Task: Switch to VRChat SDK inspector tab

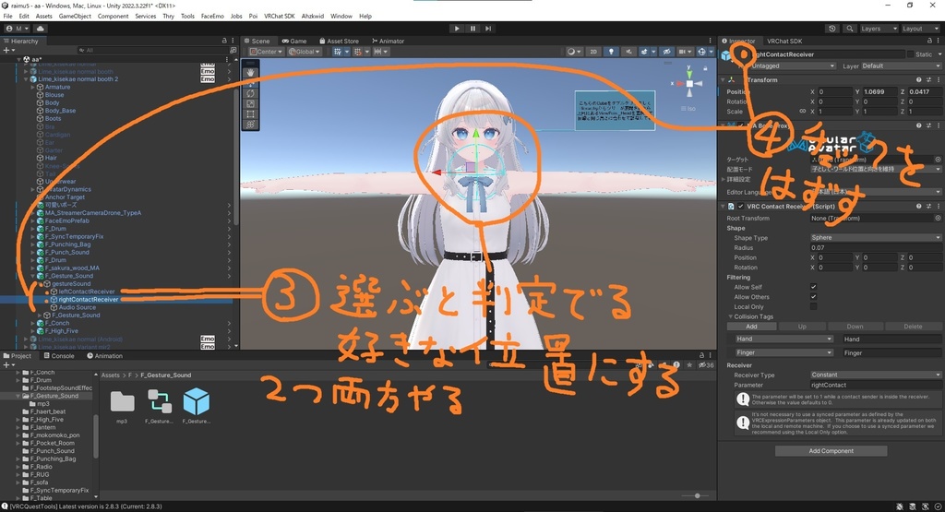Action: click(x=784, y=41)
